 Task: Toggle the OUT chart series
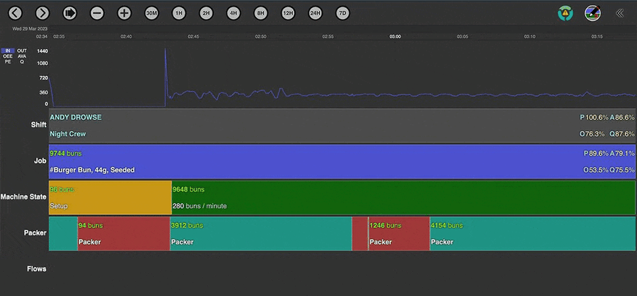[22, 51]
